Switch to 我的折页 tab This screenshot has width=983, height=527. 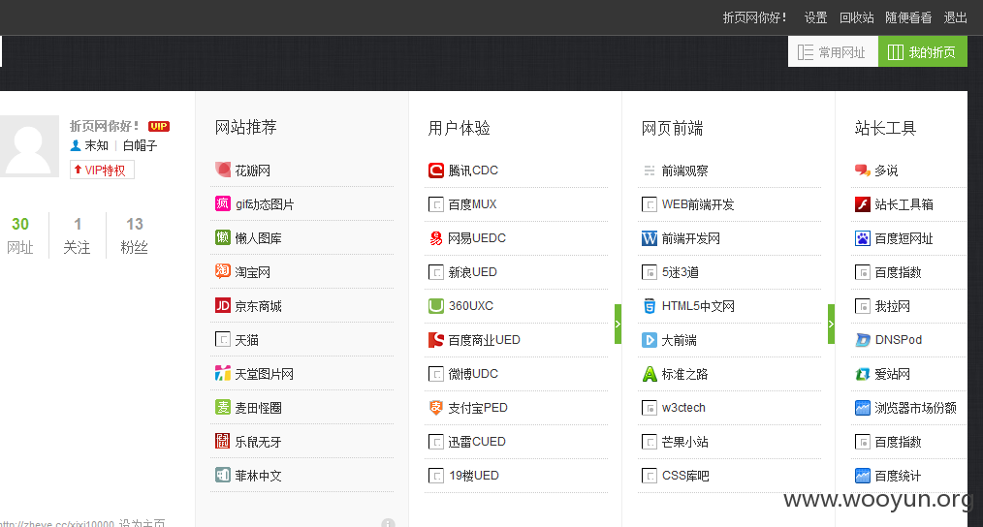[x=923, y=51]
